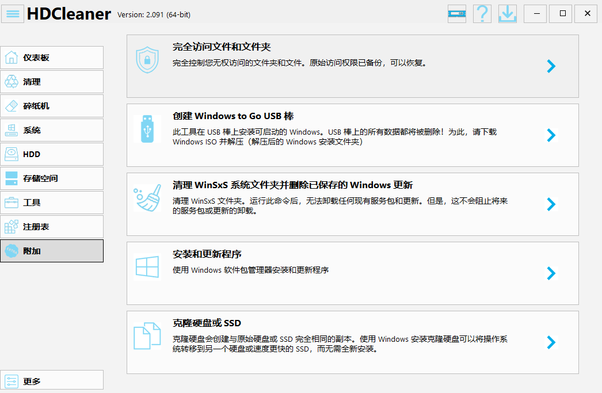Viewport: 602px width, 393px height.
Task: Expand 完全访问文件和文件夹 with its arrow
Action: tap(551, 66)
